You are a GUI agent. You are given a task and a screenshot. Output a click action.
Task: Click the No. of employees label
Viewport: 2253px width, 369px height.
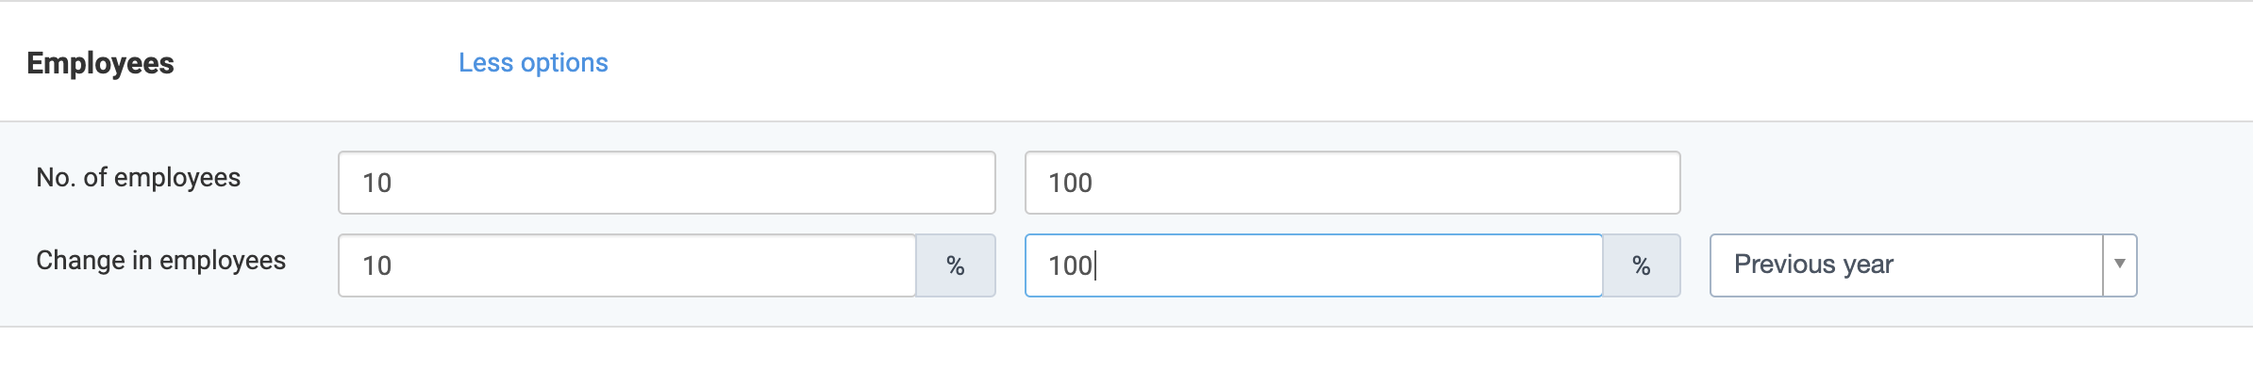click(138, 178)
